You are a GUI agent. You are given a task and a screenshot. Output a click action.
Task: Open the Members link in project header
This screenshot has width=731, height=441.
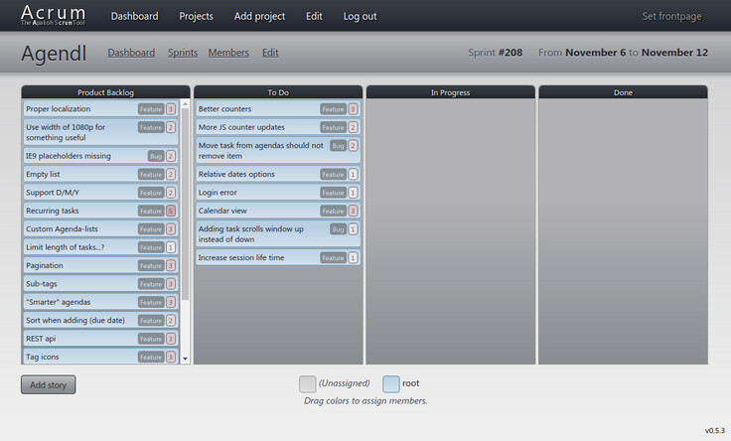point(228,53)
